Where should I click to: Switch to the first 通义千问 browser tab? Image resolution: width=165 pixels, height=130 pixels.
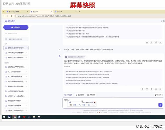coord(14,12)
